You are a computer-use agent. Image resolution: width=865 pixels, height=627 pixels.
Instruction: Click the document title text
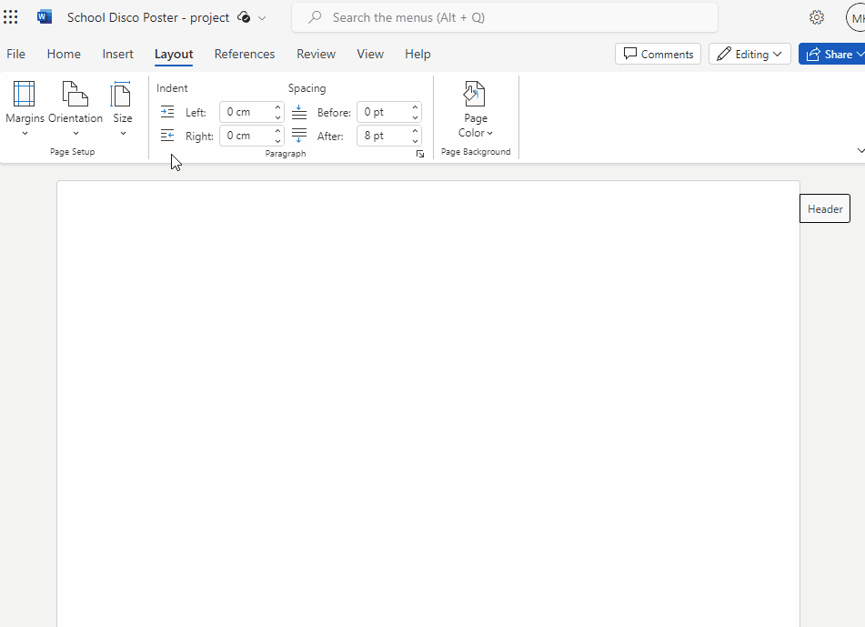tap(148, 17)
